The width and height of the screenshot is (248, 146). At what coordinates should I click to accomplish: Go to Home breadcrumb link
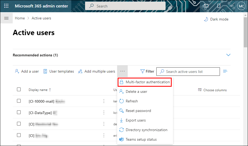tap(20, 18)
